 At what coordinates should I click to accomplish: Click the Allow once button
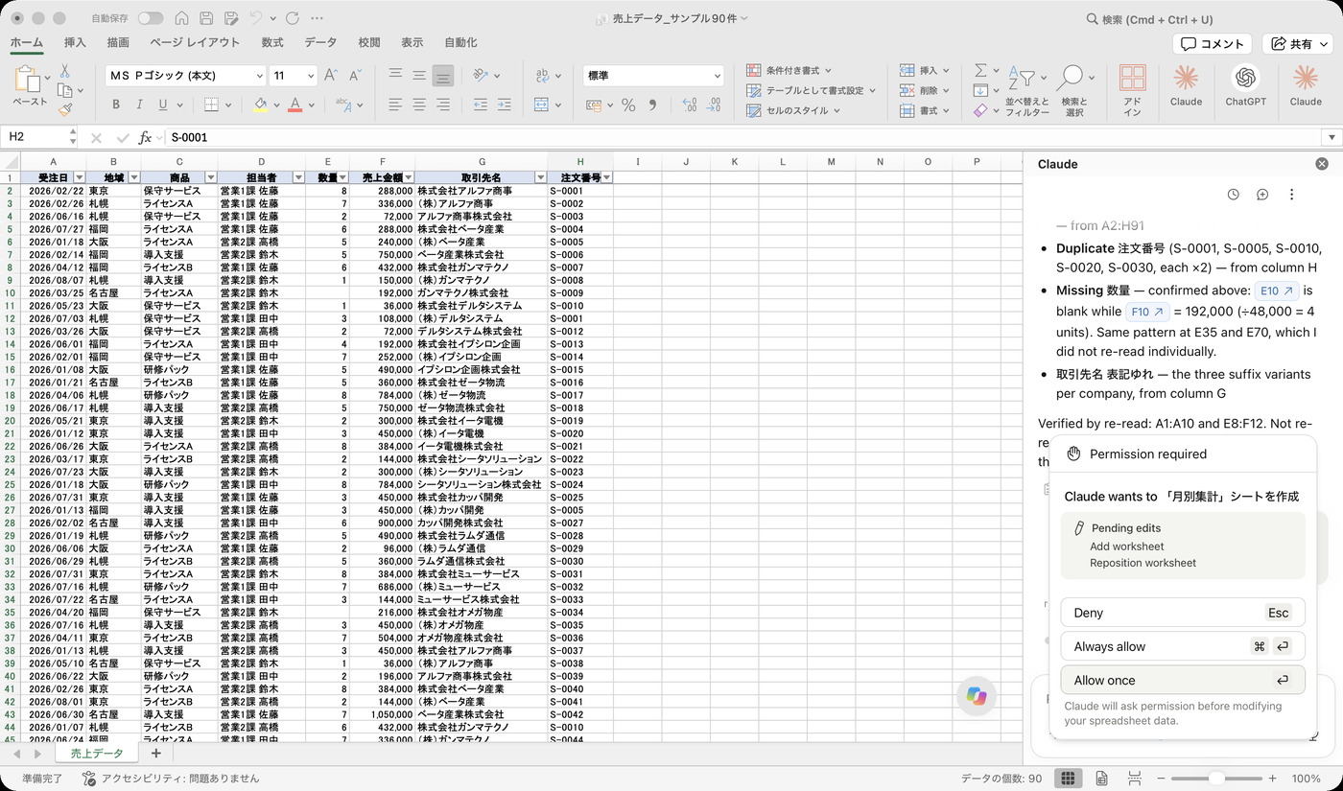click(x=1183, y=680)
